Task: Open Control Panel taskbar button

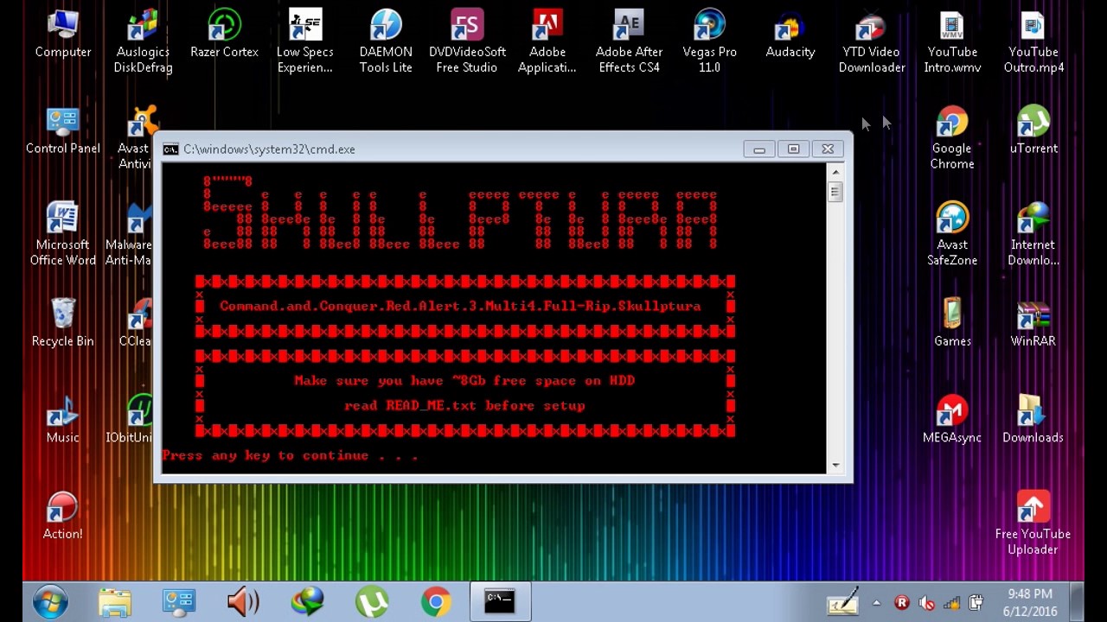Action: pyautogui.click(x=178, y=602)
